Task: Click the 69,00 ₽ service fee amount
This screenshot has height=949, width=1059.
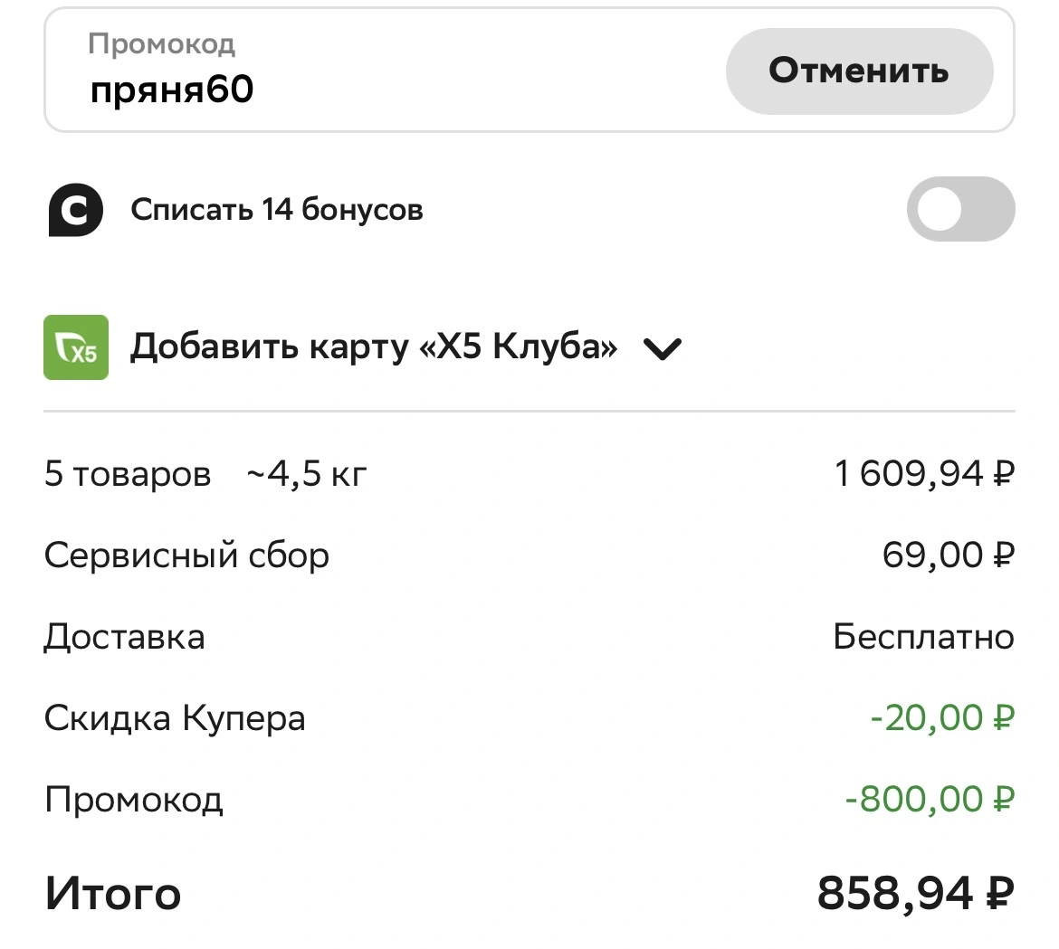Action: 949,555
